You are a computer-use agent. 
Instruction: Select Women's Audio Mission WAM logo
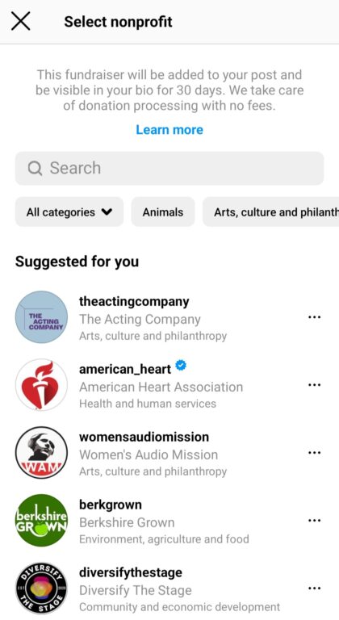click(41, 452)
